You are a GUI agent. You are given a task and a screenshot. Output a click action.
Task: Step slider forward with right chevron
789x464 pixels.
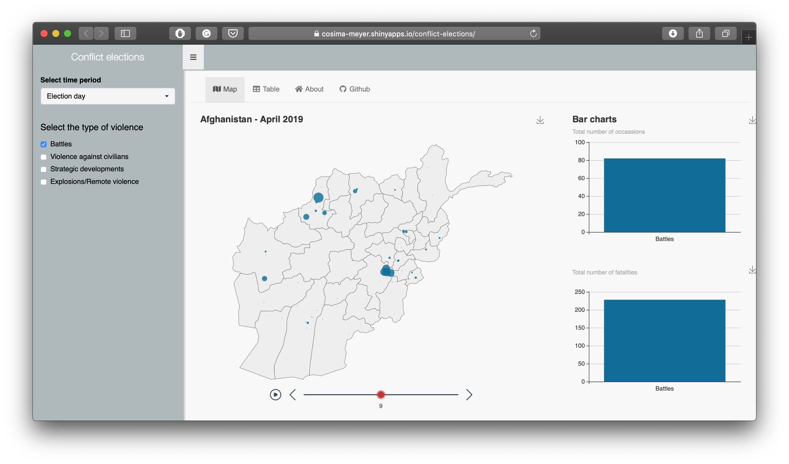pyautogui.click(x=469, y=394)
